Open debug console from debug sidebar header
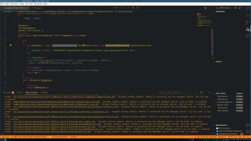Screen dimensions: 251x141 pos(240,8)
